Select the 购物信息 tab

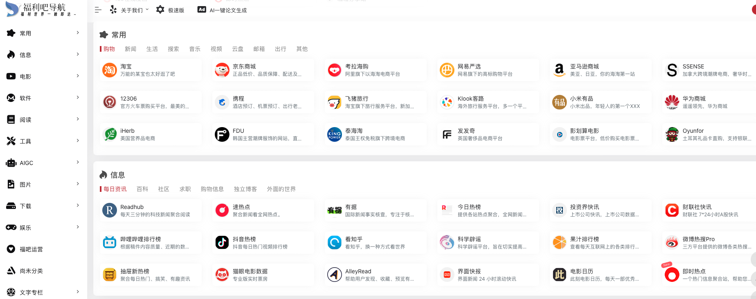click(x=212, y=189)
